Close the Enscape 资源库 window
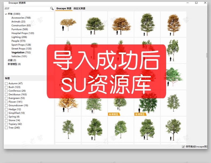 [205, 3]
